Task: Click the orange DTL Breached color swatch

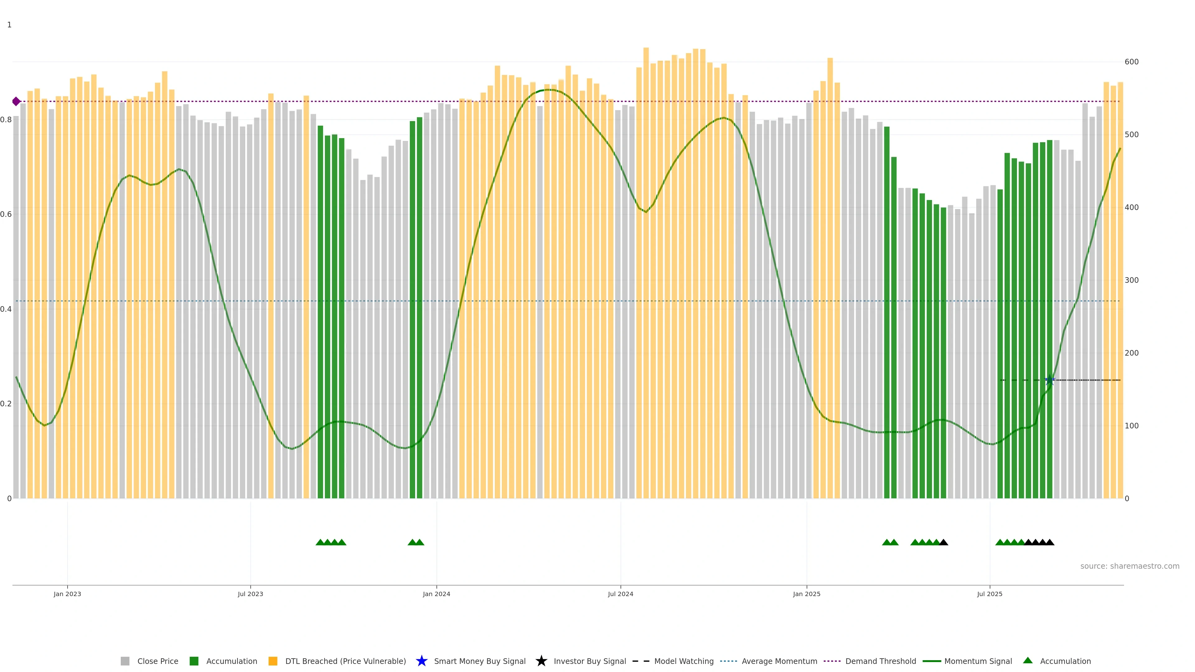Action: 273,661
